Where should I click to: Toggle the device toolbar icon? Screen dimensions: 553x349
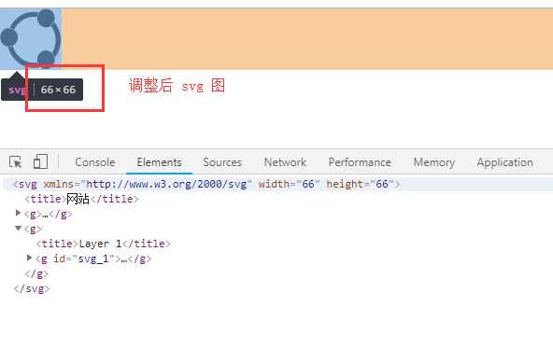click(40, 161)
